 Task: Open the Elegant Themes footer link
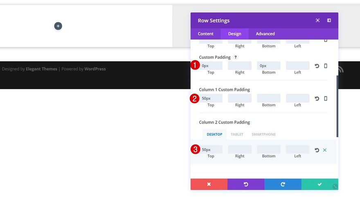tap(41, 69)
